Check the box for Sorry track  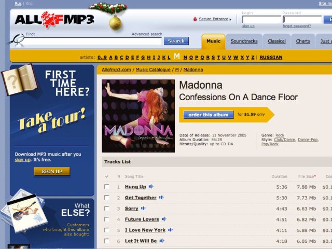pos(107,209)
